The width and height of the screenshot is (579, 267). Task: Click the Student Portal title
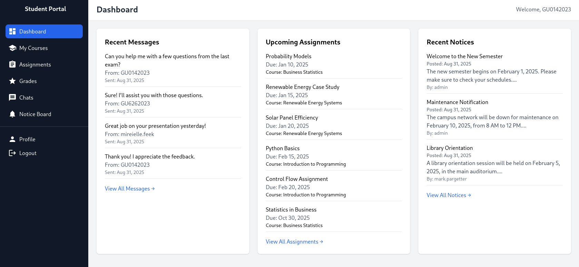(46, 9)
